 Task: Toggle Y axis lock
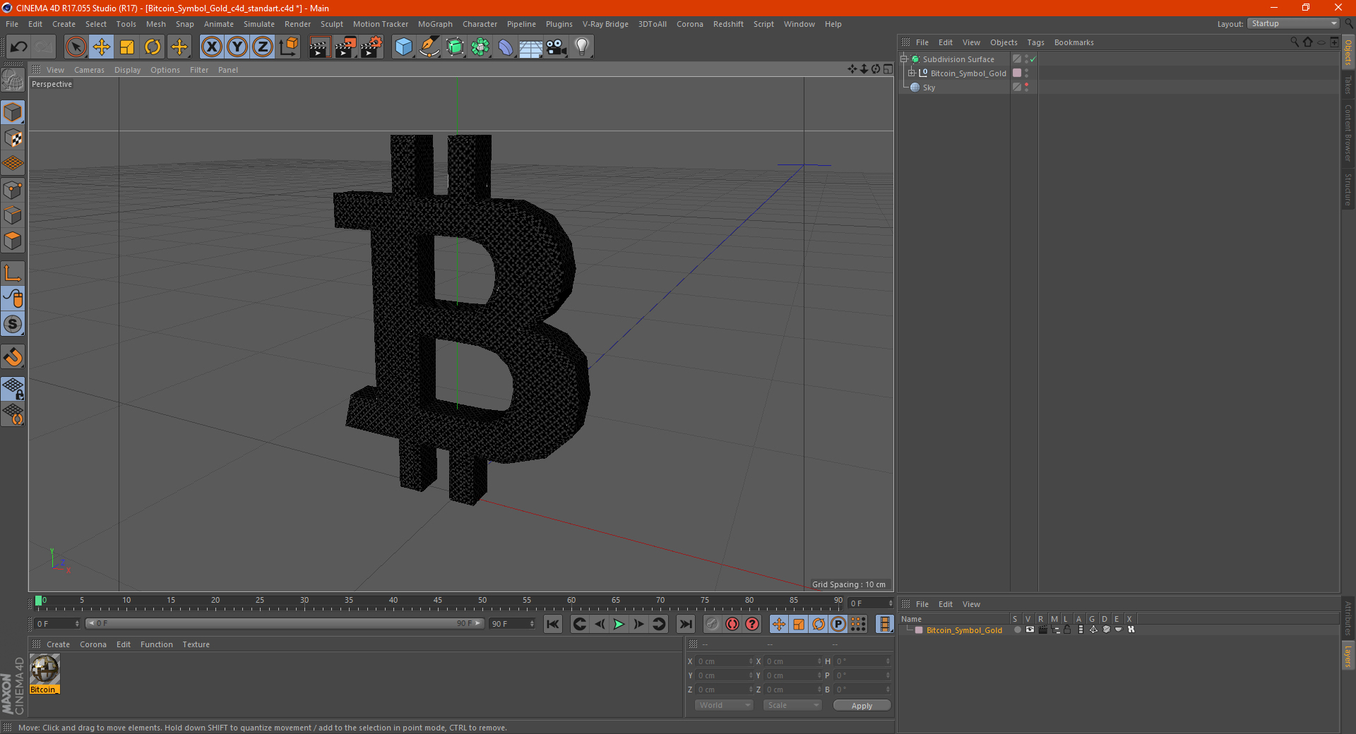coord(237,47)
